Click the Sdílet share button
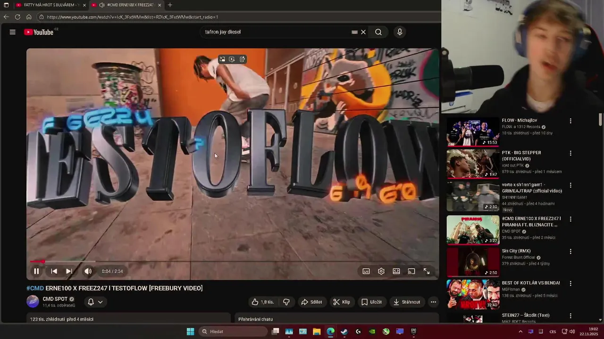This screenshot has height=339, width=604. pyautogui.click(x=311, y=302)
